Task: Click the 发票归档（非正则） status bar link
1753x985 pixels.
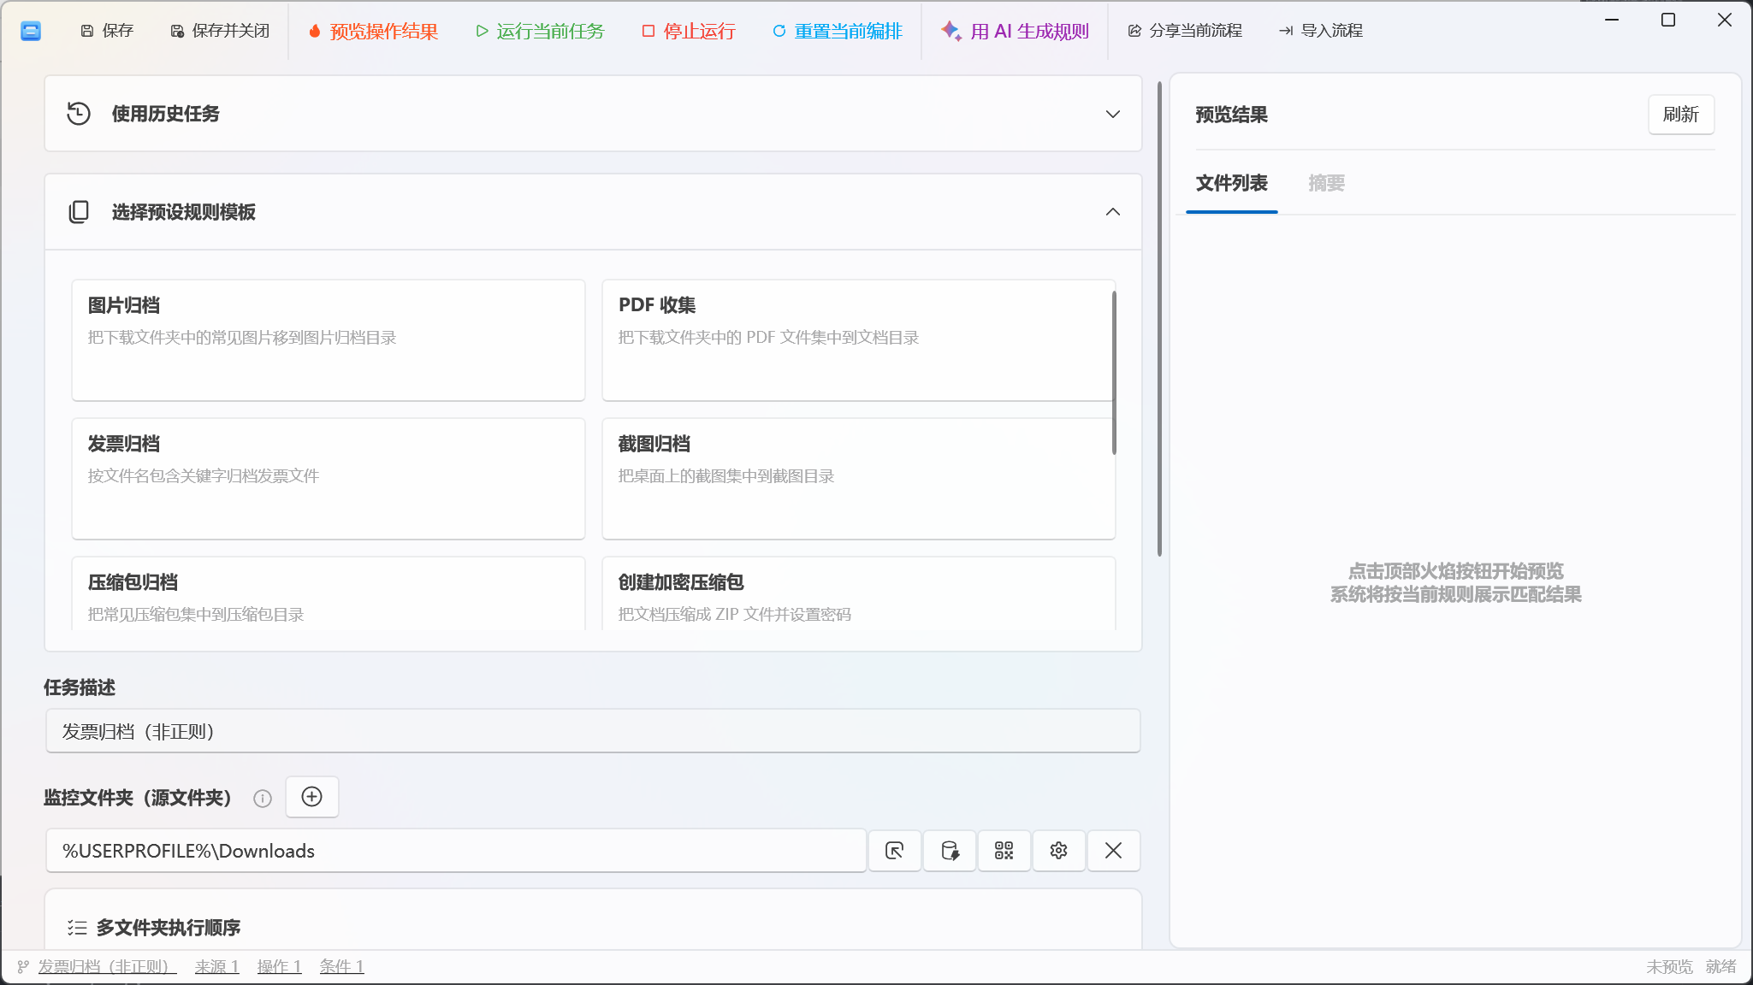Action: pos(108,966)
